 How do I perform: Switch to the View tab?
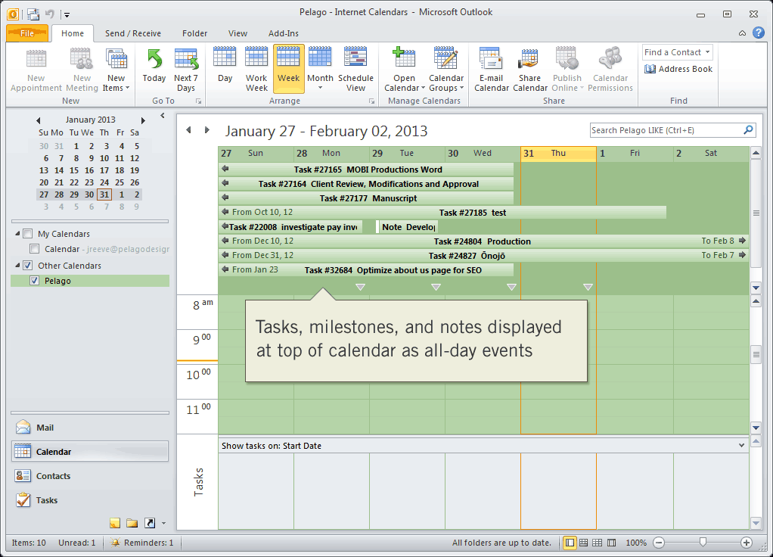click(237, 33)
